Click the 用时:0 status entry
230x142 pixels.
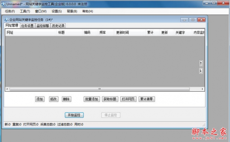79,124
